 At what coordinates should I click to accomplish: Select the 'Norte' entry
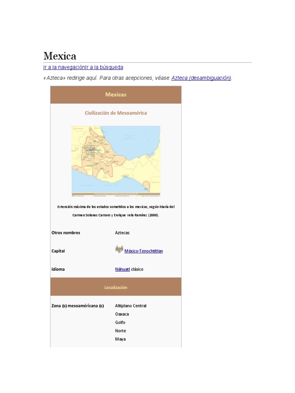(x=120, y=330)
